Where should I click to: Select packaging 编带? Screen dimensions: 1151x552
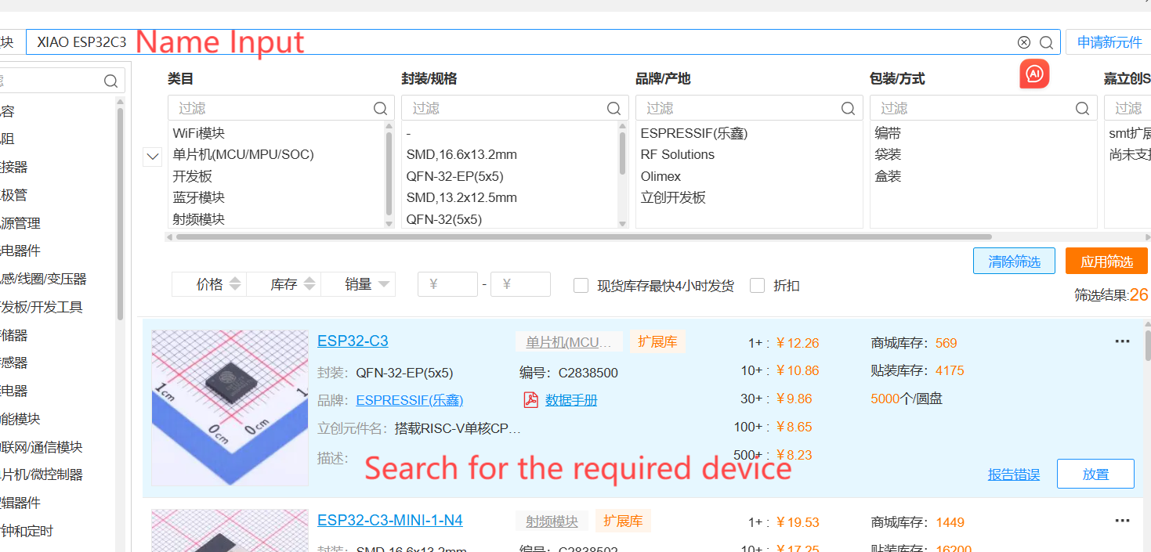888,133
